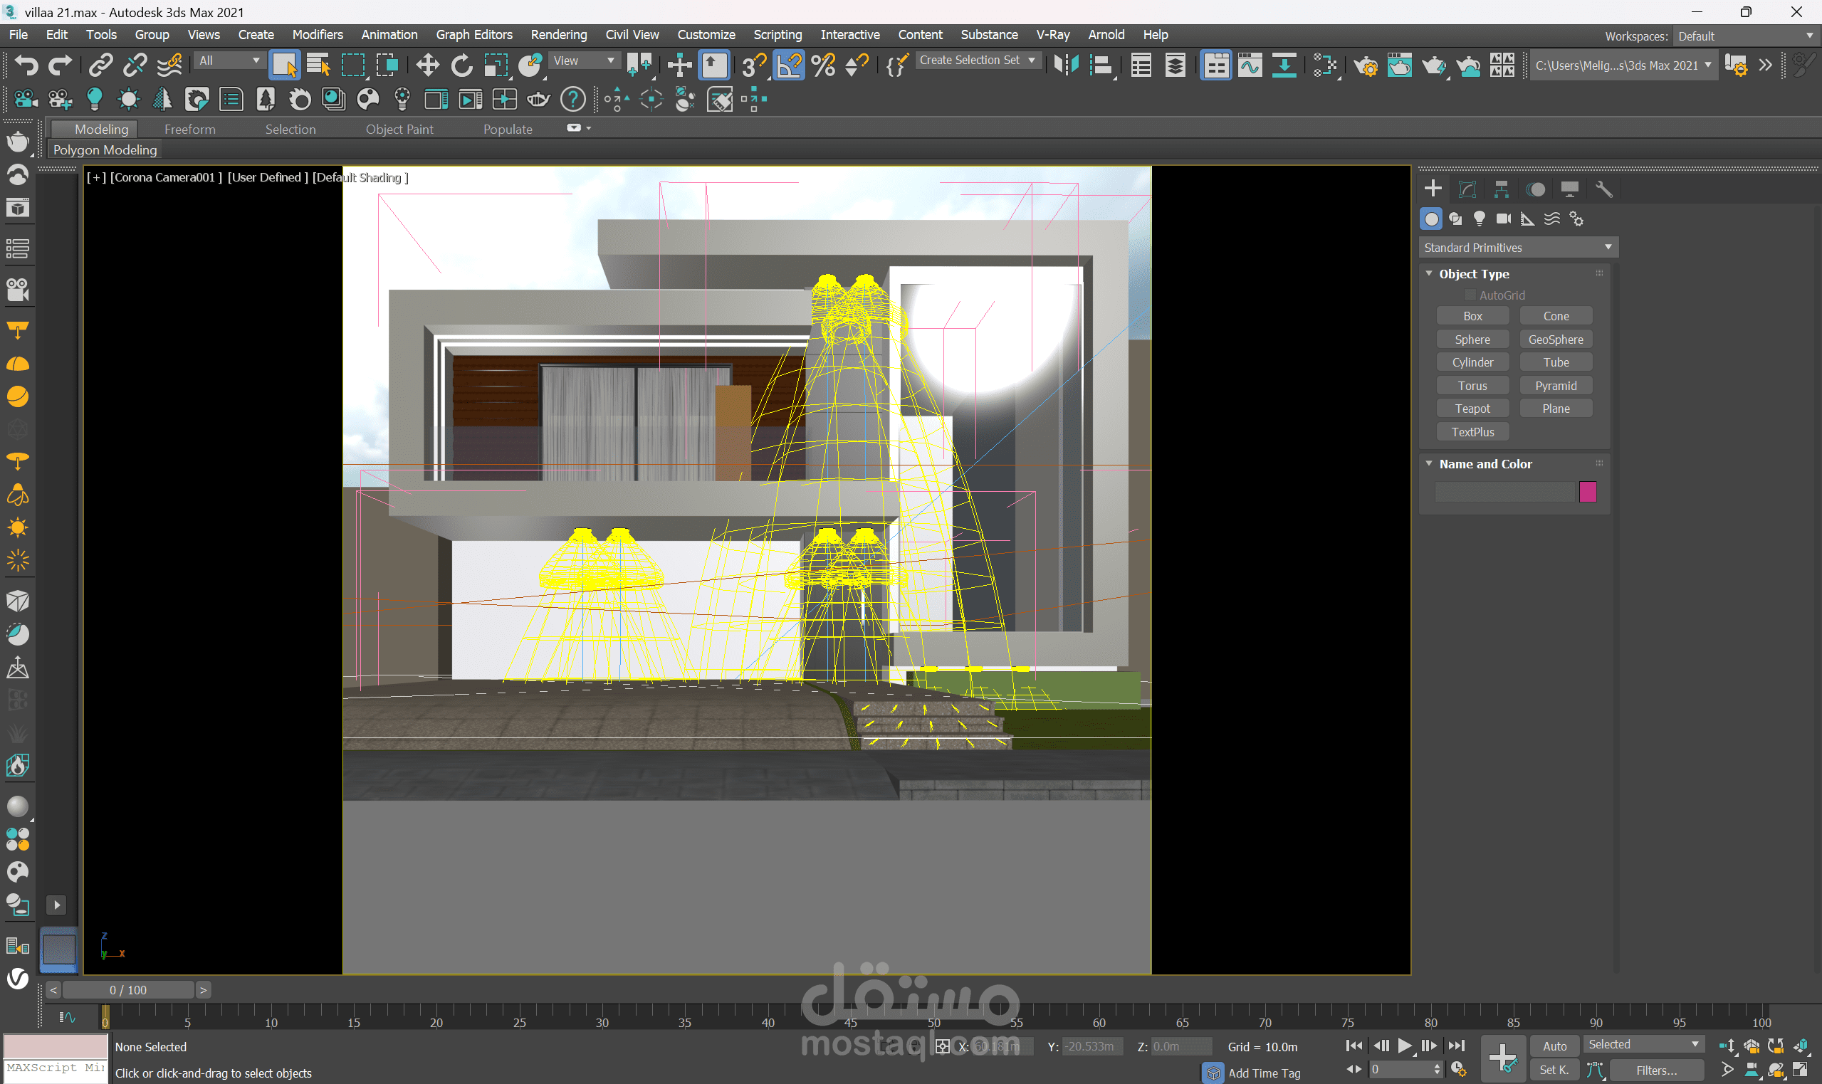Viewport: 1822px width, 1084px height.
Task: Enable the AutoGrid checkbox
Action: 1469,295
